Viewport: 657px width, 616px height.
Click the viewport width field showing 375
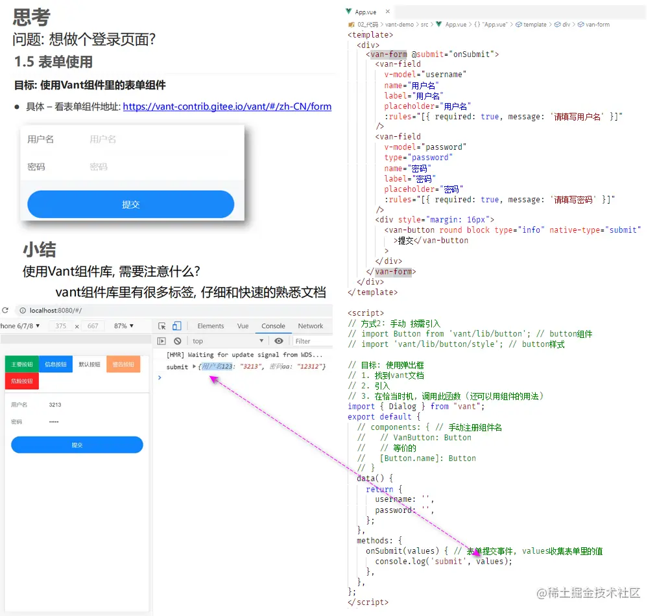pos(61,326)
